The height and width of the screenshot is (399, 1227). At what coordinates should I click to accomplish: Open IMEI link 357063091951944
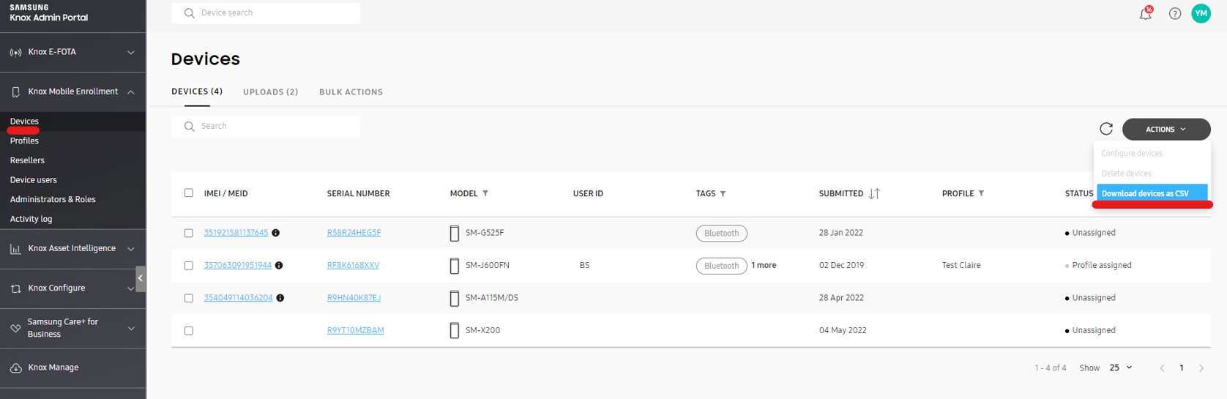click(238, 265)
